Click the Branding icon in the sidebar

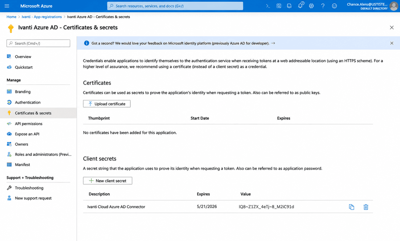tap(9, 92)
